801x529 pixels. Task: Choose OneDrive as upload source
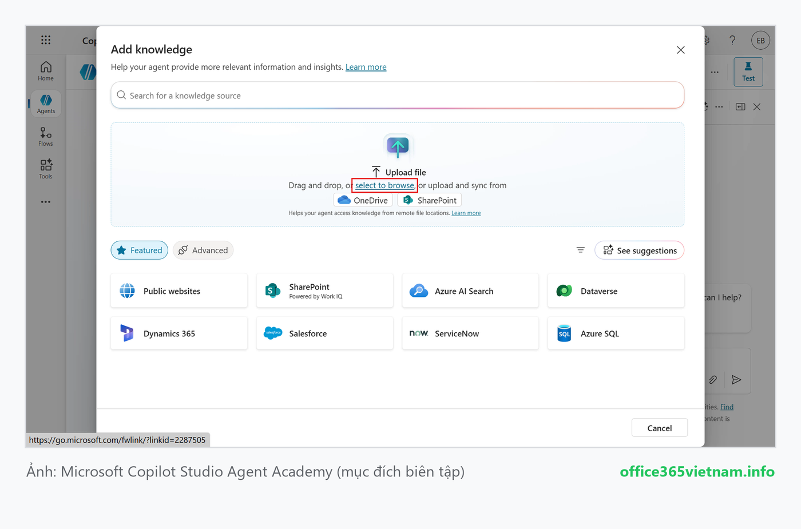pos(363,200)
